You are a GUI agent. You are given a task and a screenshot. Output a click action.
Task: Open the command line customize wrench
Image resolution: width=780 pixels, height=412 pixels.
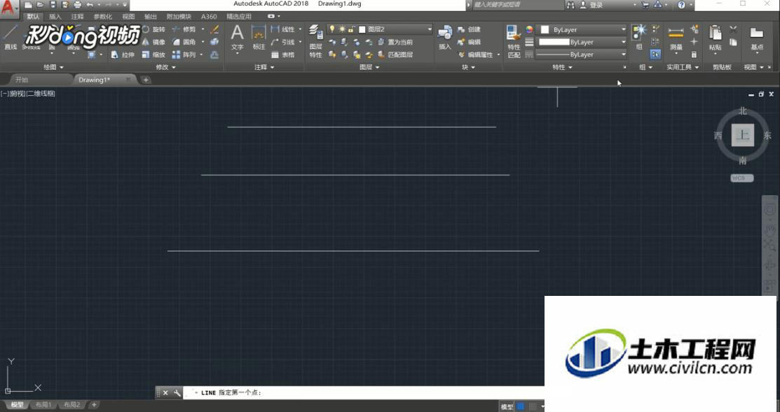(177, 392)
